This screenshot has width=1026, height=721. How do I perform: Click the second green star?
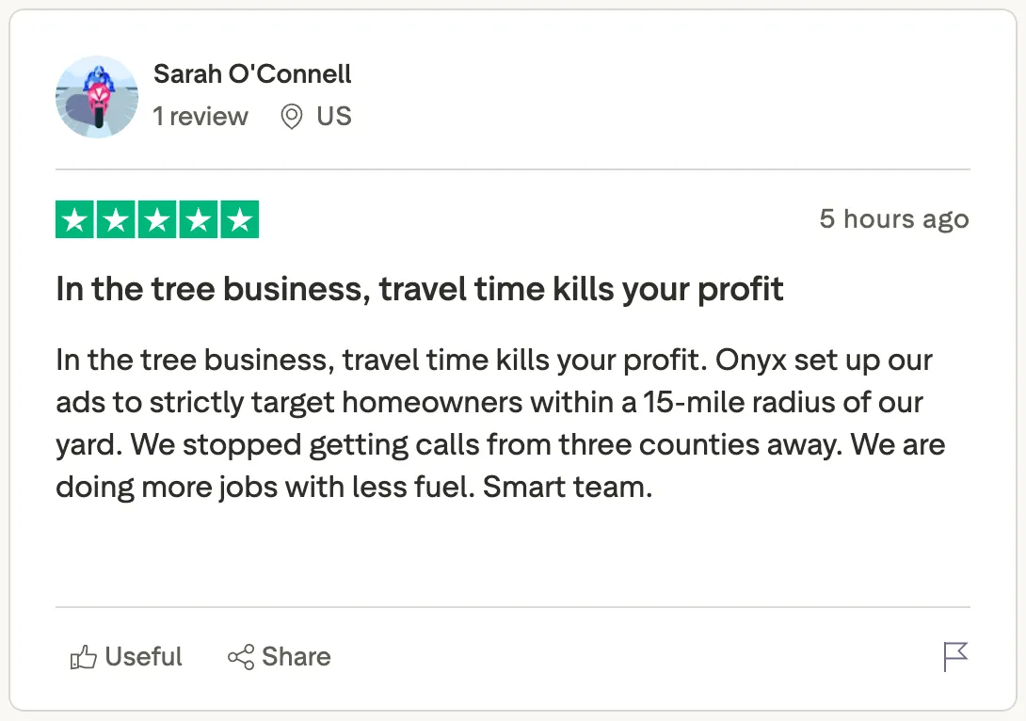click(116, 220)
